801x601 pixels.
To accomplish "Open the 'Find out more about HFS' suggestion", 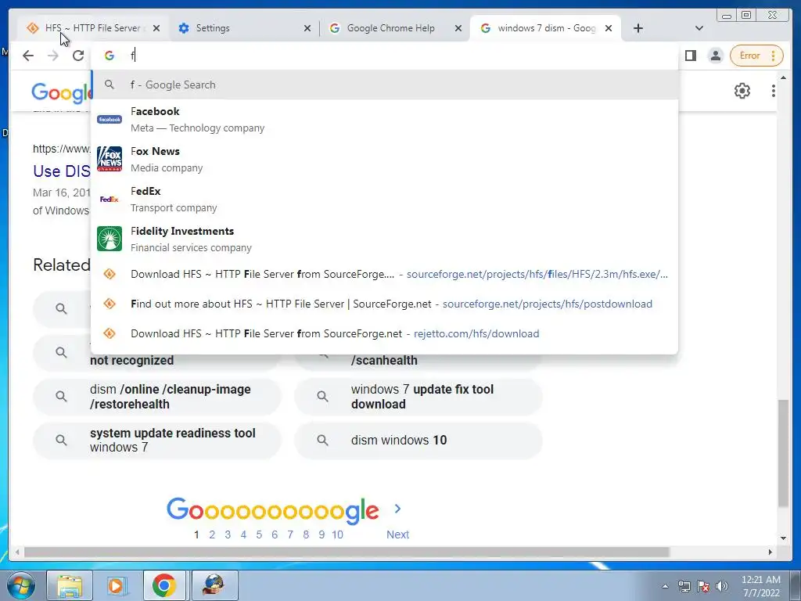I will click(x=385, y=304).
